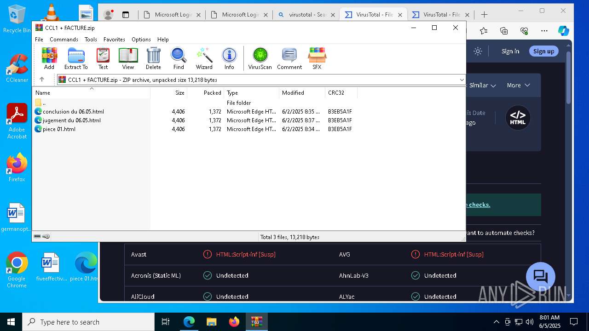Click the Delete trash bin icon
Image resolution: width=589 pixels, height=331 pixels.
tap(153, 58)
